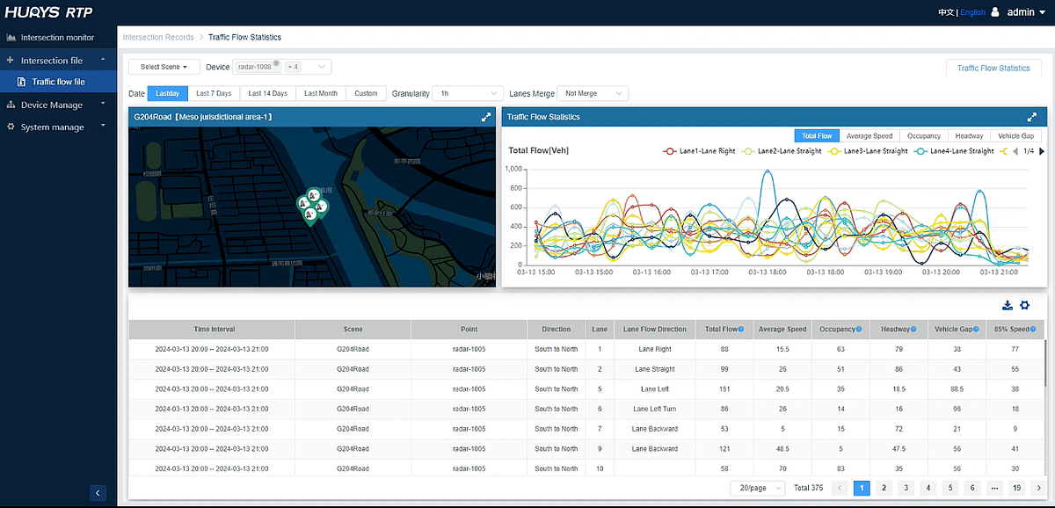The width and height of the screenshot is (1055, 508).
Task: Open table settings gear icon
Action: click(1024, 305)
